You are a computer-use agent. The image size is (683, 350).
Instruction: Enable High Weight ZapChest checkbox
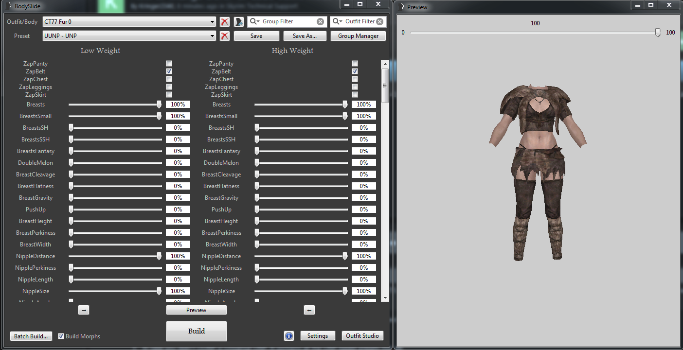click(355, 79)
